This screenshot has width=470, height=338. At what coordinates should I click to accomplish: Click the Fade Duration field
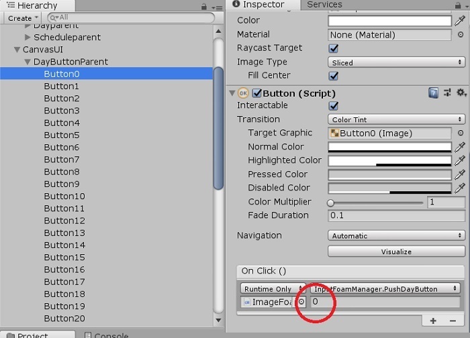pos(396,215)
